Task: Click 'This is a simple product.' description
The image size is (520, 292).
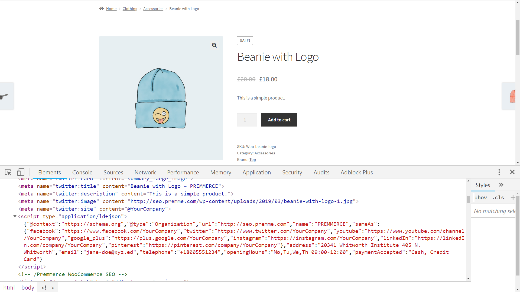Action: pyautogui.click(x=261, y=98)
